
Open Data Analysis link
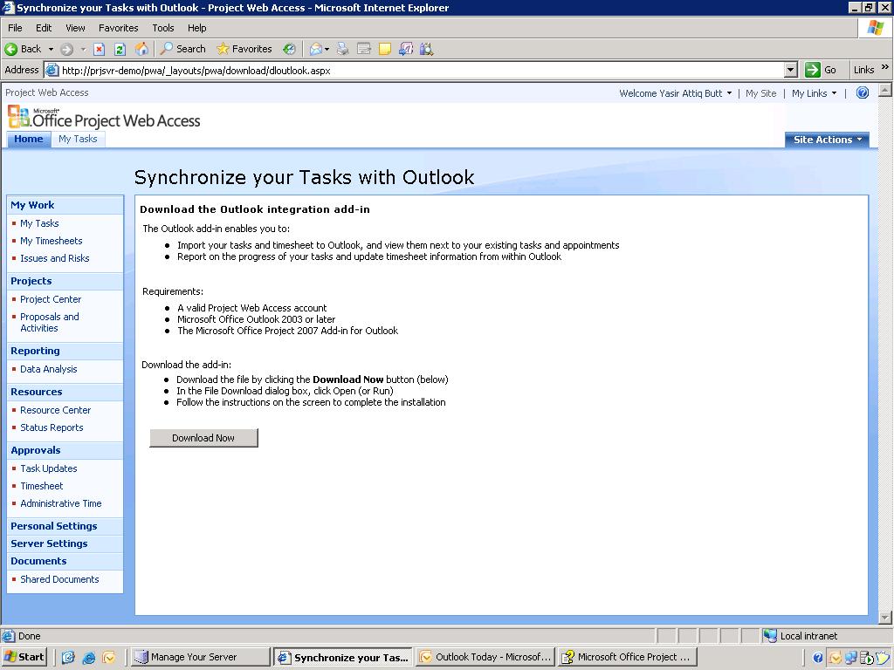pos(49,369)
